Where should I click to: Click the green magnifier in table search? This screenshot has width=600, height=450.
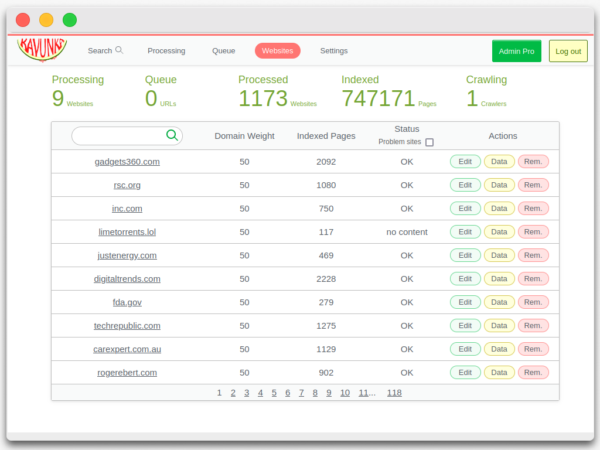(x=172, y=135)
